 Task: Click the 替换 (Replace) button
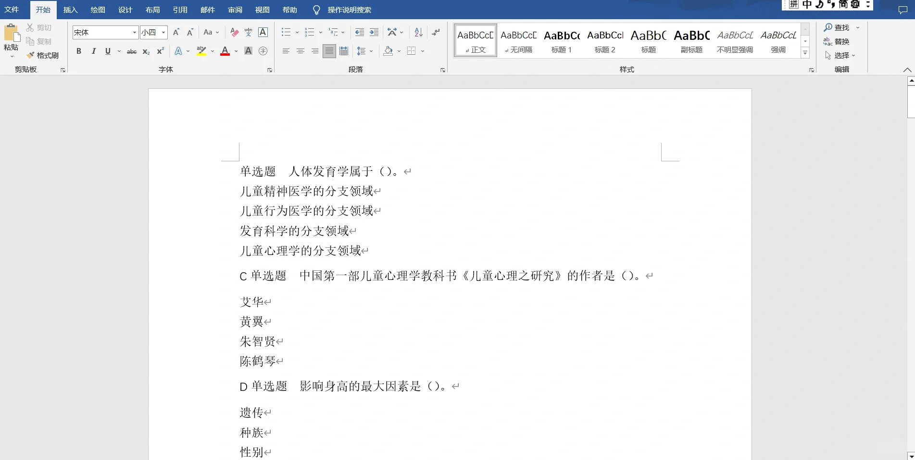pos(837,42)
